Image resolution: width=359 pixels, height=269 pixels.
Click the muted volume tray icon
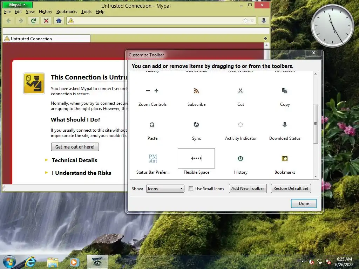pyautogui.click(x=311, y=262)
